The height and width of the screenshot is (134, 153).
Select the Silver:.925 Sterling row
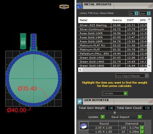point(113,25)
